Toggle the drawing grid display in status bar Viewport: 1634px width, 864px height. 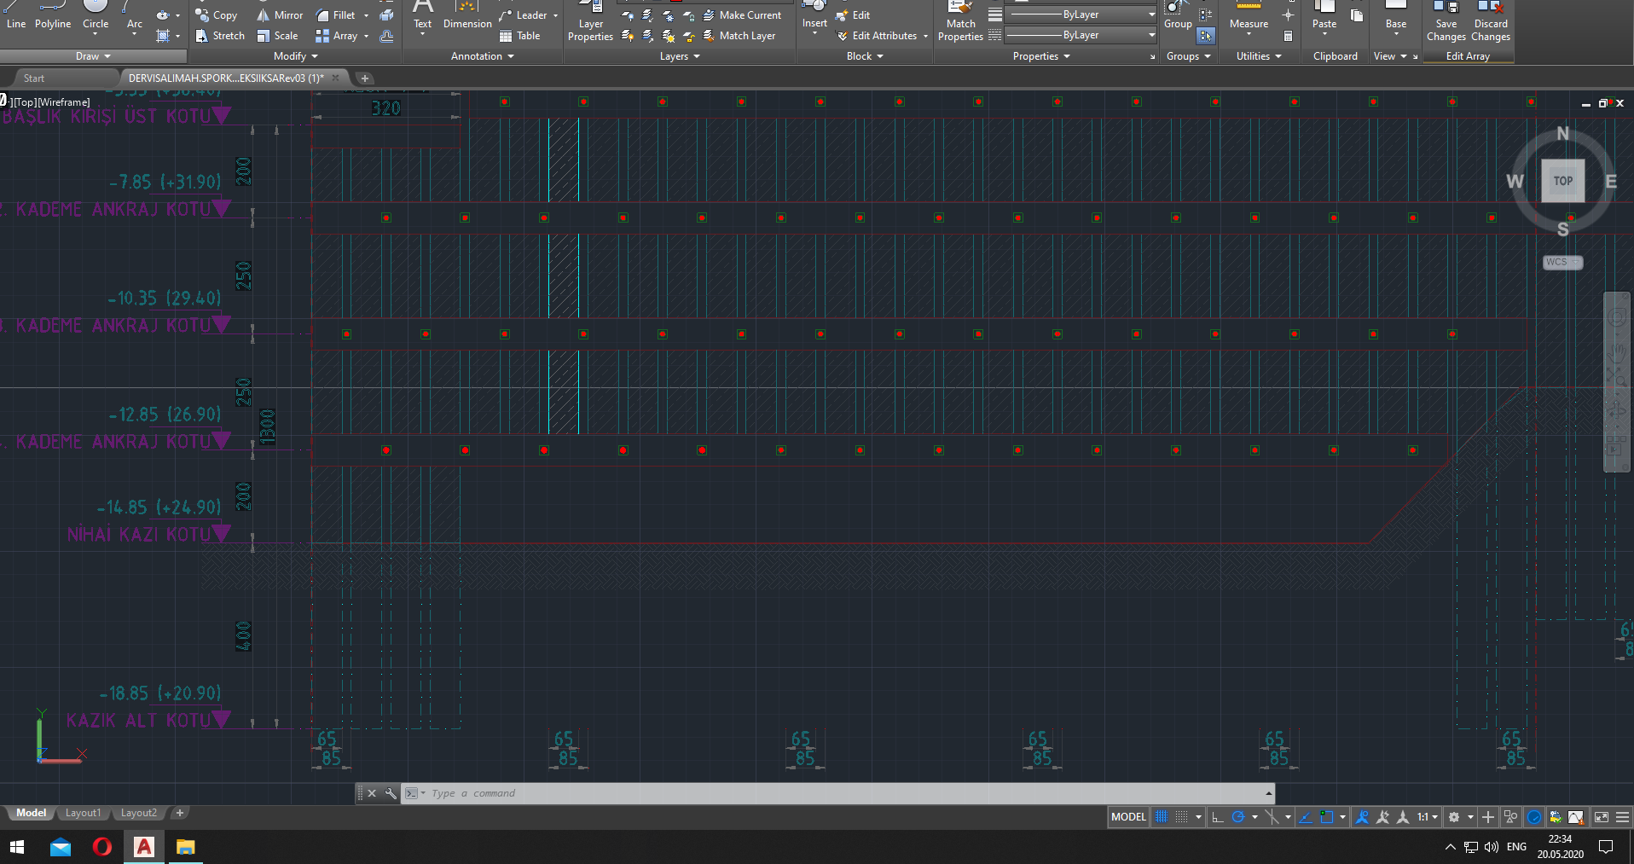point(1162,817)
